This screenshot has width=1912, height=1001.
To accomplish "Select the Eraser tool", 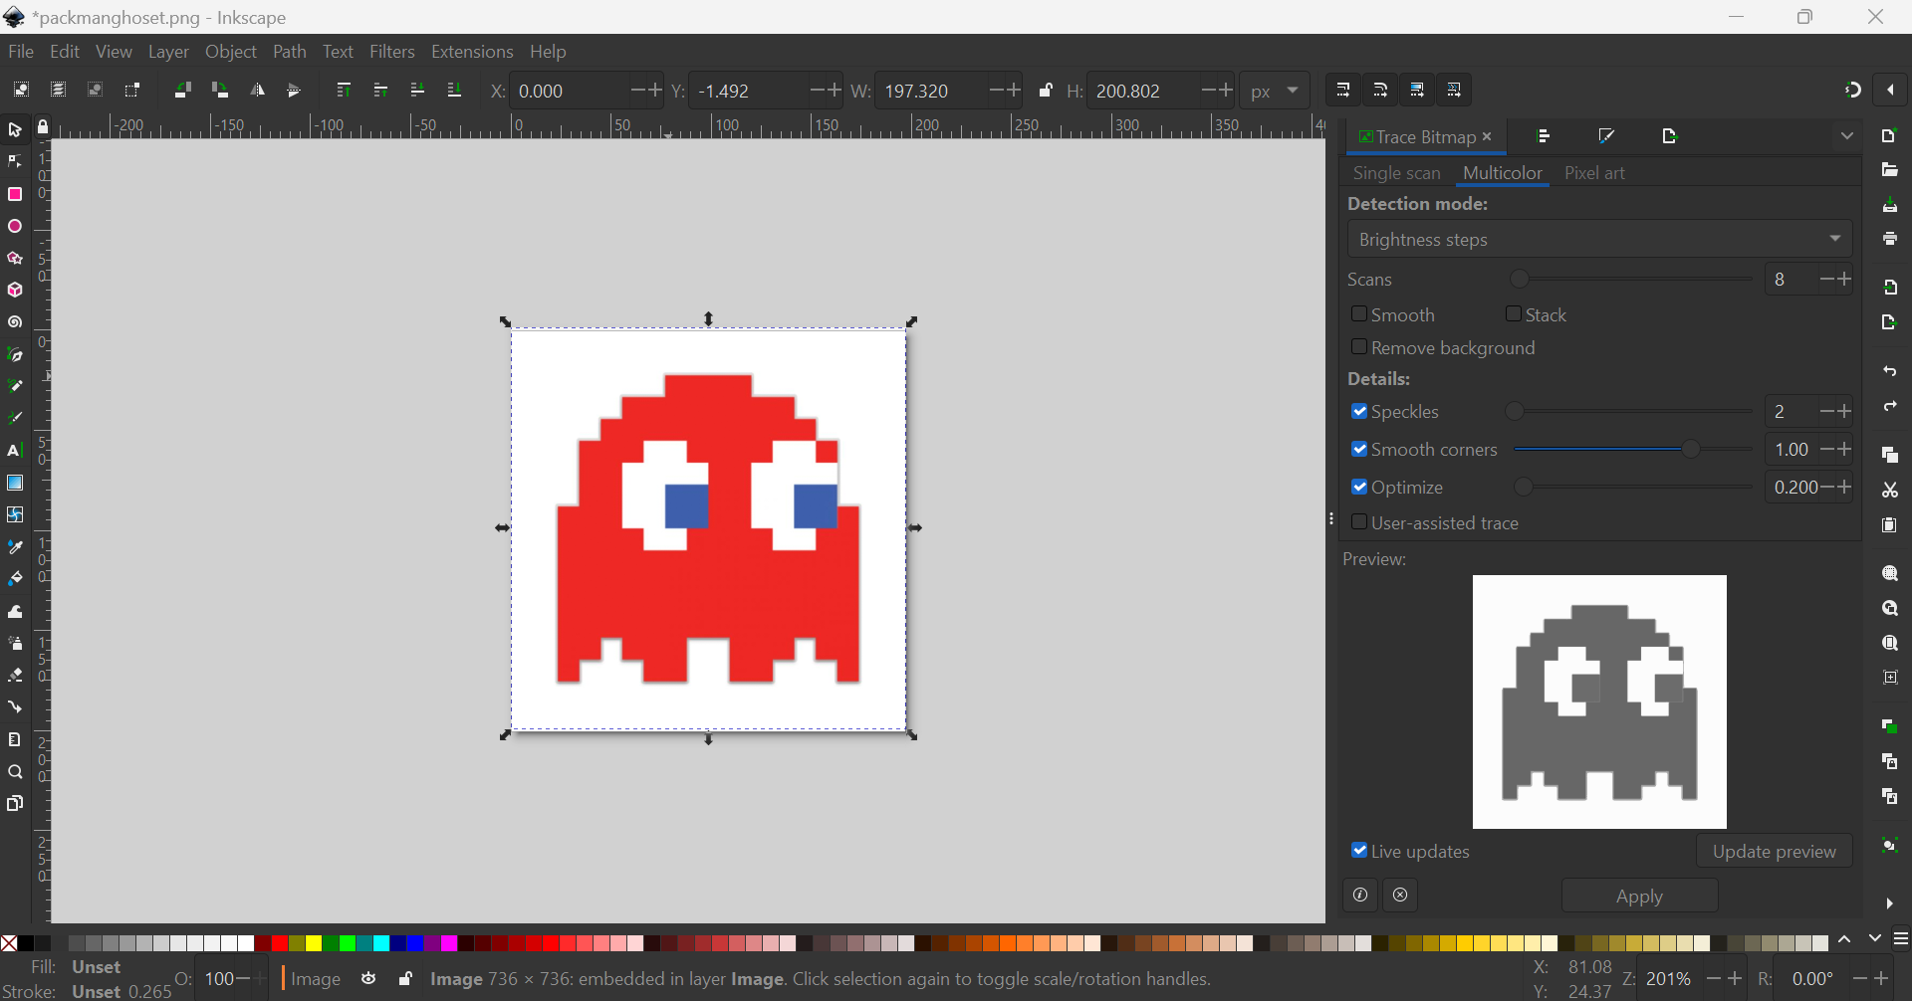I will click(x=15, y=676).
